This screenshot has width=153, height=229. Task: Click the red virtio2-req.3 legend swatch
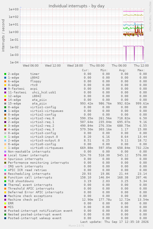[x=5, y=129]
